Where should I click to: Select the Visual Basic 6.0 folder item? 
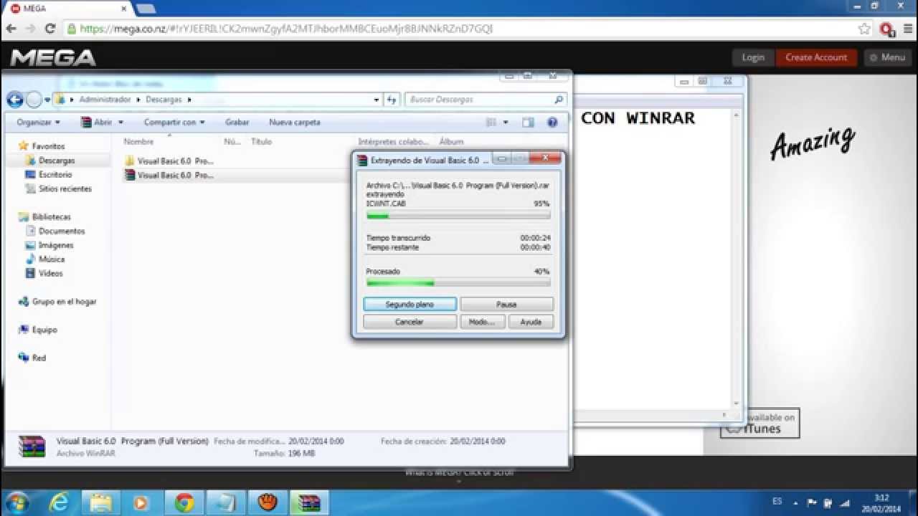(x=169, y=161)
